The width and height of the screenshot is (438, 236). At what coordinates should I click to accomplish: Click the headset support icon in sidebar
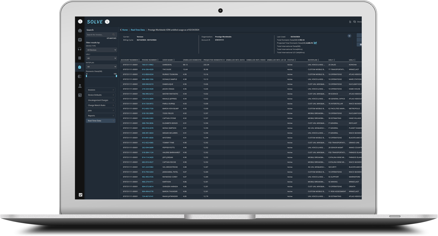point(80,49)
